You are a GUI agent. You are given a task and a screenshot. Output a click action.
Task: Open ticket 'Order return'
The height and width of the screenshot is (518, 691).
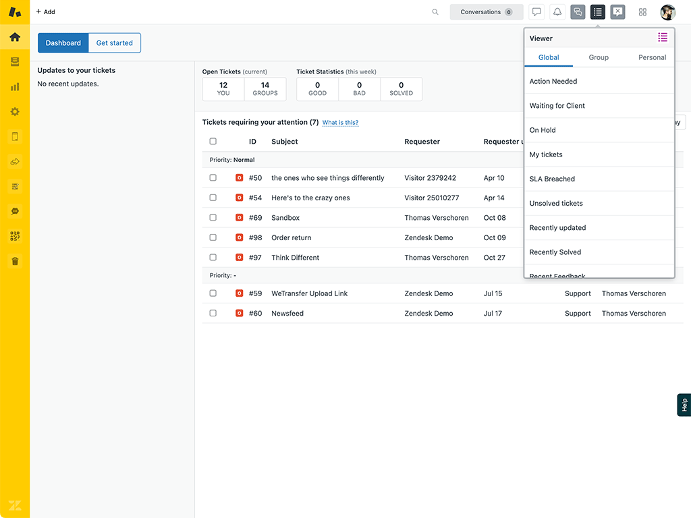pyautogui.click(x=292, y=237)
